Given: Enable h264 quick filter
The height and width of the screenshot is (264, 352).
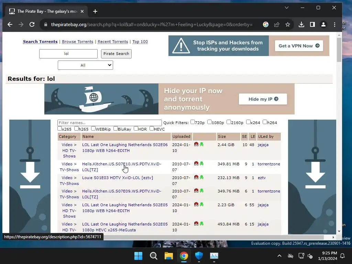Looking at the screenshot, I should pyautogui.click(x=265, y=122).
